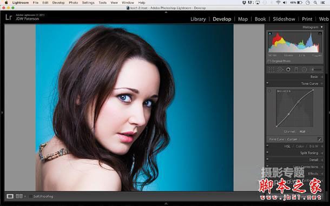This screenshot has height=206, width=330.
Task: Toggle the filmstrip arrow at bottom
Action: pyautogui.click(x=166, y=203)
